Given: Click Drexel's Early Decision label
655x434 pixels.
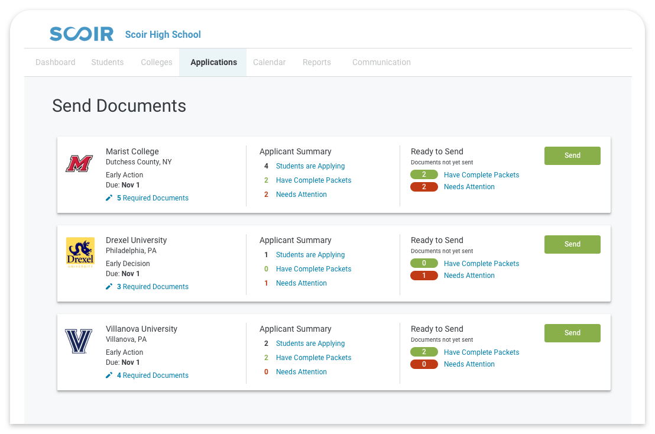Looking at the screenshot, I should (128, 264).
